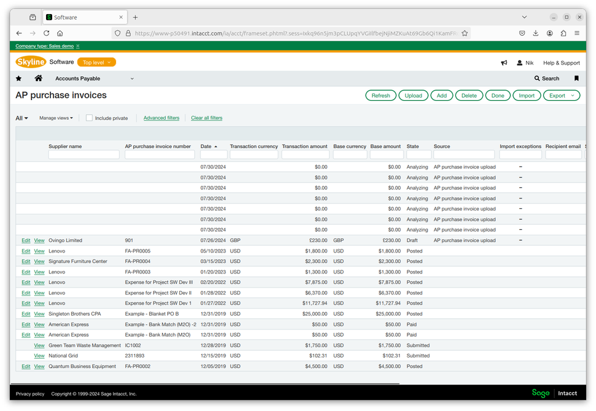
Task: Open the Top level entity selector
Action: [x=96, y=62]
